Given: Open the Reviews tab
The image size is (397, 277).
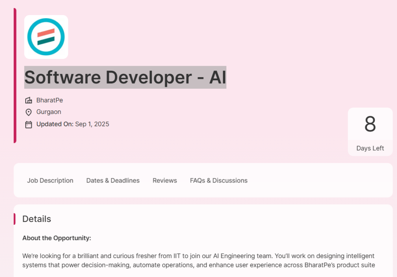Looking at the screenshot, I should 164,181.
